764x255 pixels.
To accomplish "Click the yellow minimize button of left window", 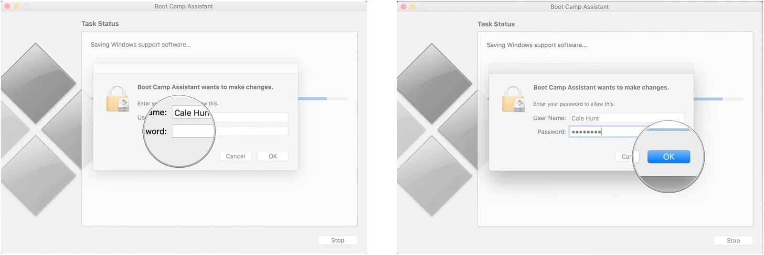I will click(17, 6).
